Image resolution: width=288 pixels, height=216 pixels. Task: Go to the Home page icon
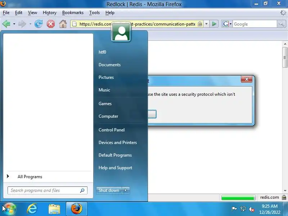click(63, 24)
